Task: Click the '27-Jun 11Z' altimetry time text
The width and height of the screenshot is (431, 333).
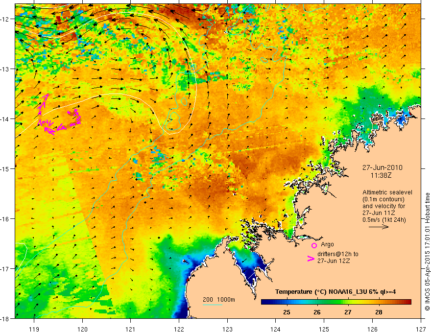Action: [x=378, y=213]
